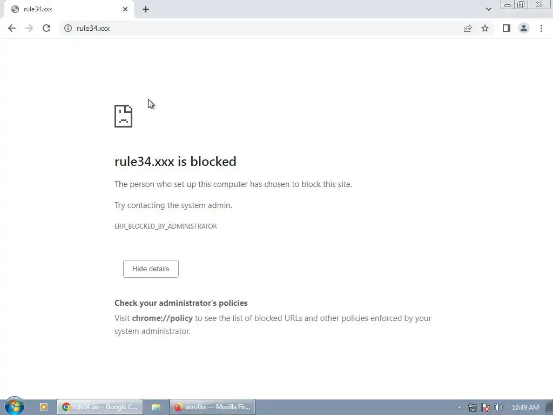The image size is (553, 415).
Task: Click 'Try contacting the system admin.' text
Action: coord(173,205)
